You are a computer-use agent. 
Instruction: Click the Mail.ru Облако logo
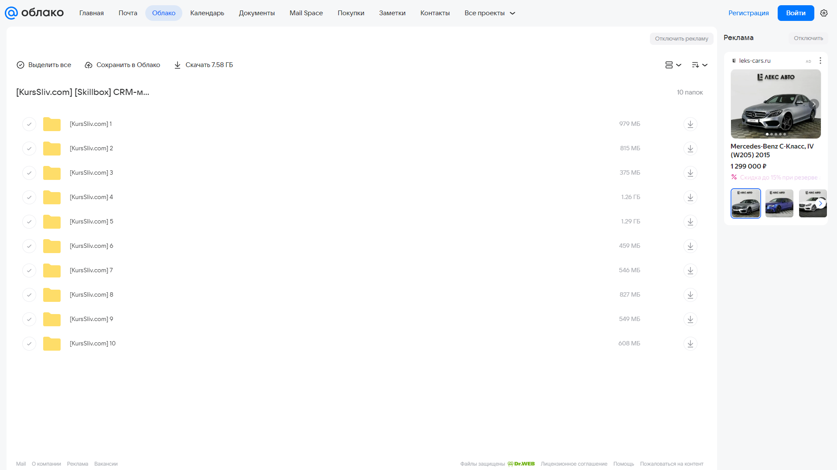coord(34,13)
